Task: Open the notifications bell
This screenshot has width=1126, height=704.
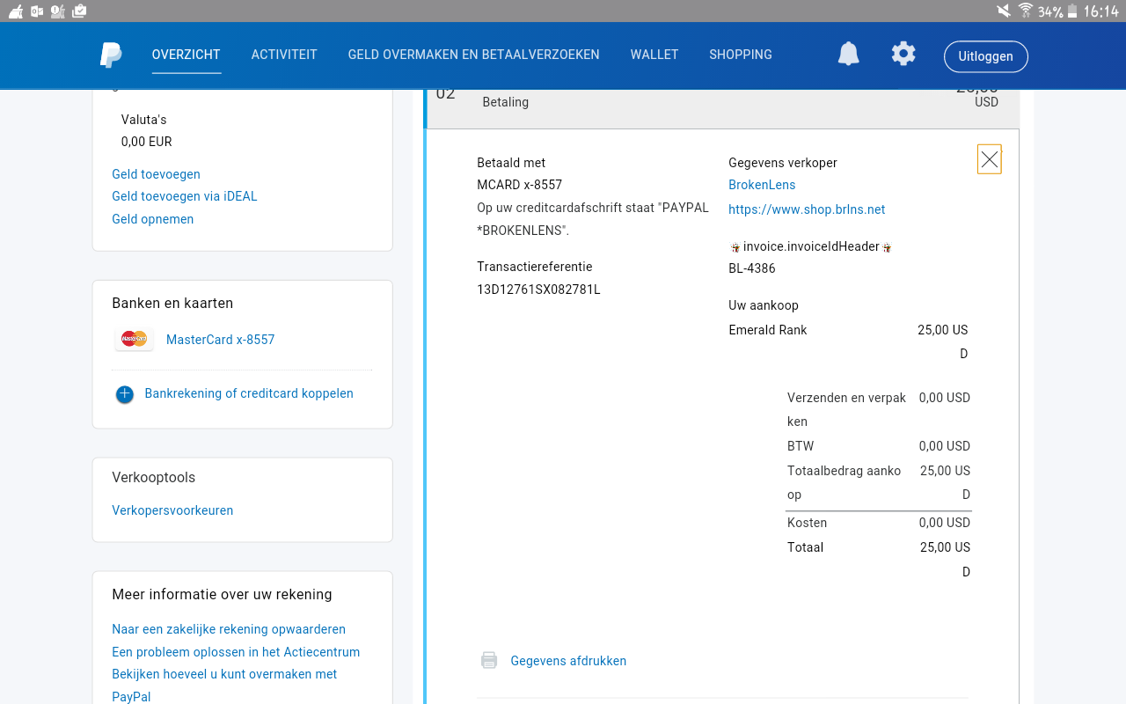Action: (848, 54)
